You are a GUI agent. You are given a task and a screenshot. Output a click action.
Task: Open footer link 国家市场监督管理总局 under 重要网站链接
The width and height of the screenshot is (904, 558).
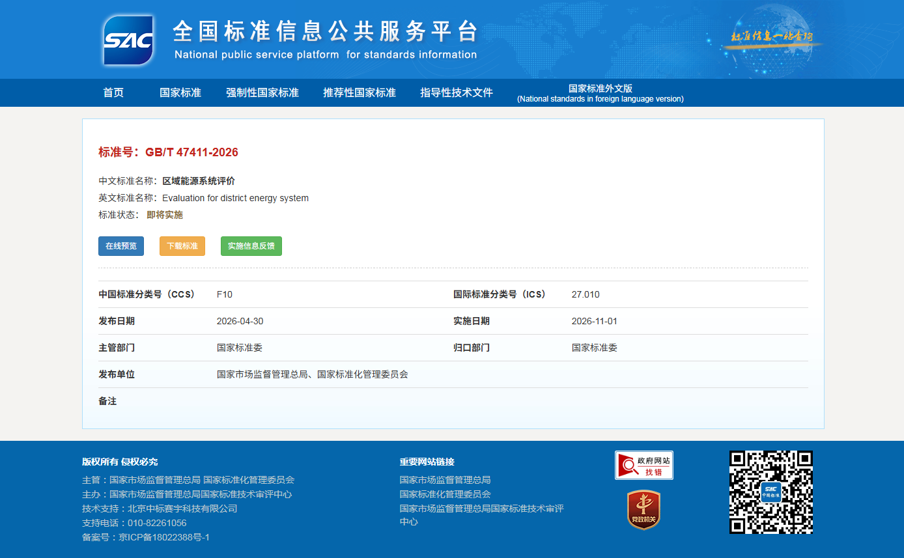(x=445, y=480)
